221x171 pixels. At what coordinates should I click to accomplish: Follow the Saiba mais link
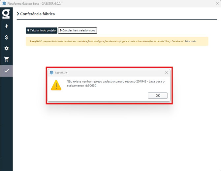click(x=190, y=42)
